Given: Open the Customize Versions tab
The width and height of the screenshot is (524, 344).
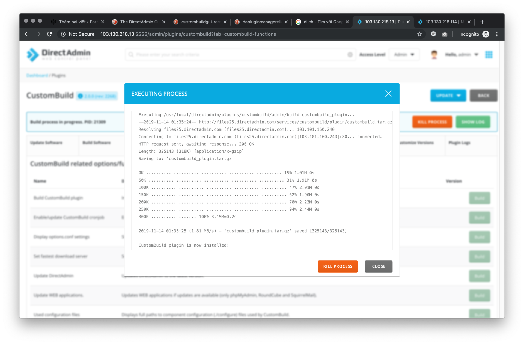Looking at the screenshot, I should [x=417, y=143].
